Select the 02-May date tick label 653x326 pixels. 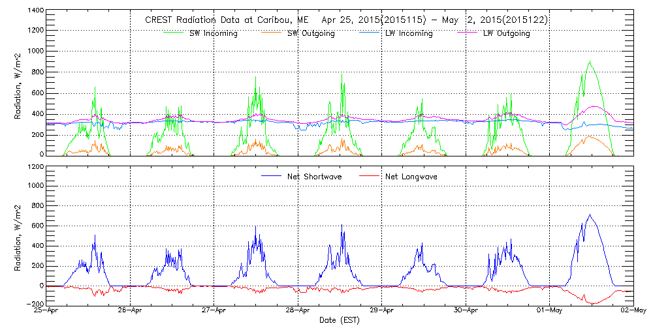point(632,310)
